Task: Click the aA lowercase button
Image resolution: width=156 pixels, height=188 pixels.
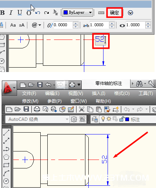Action: tap(22, 25)
